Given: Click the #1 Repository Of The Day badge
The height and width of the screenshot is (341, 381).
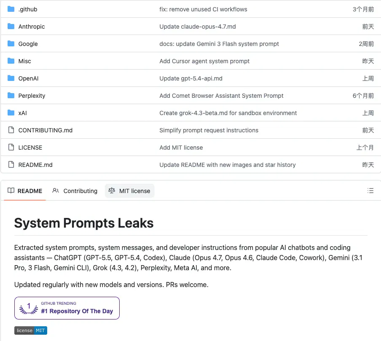Looking at the screenshot, I should pos(67,308).
